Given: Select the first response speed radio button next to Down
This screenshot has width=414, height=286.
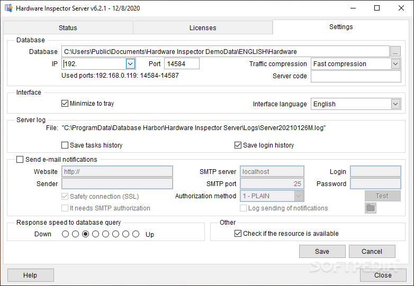Looking at the screenshot, I should click(65, 234).
